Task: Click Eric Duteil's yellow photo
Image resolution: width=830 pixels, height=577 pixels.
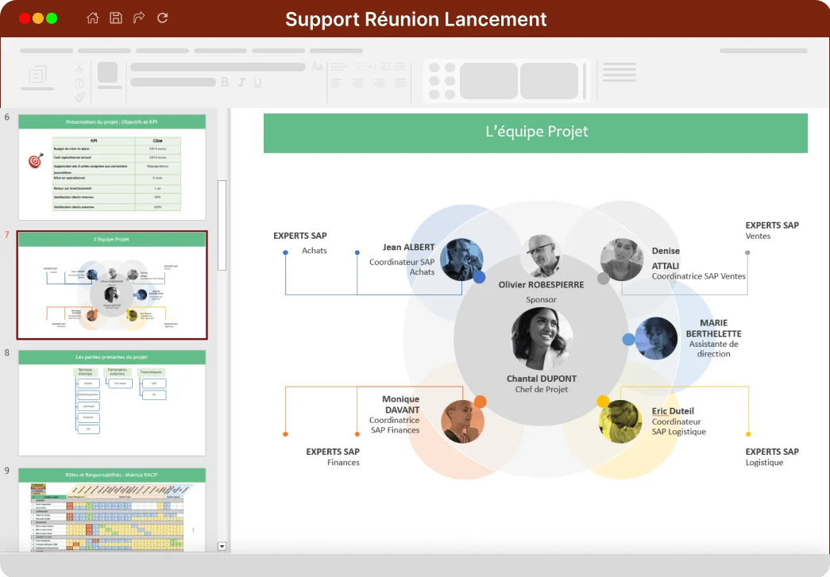Action: [620, 421]
